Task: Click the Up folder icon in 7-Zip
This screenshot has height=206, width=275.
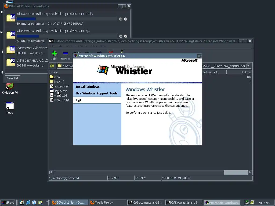Action: point(52,66)
